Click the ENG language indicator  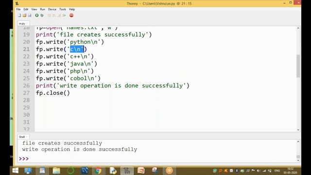[x=277, y=171]
